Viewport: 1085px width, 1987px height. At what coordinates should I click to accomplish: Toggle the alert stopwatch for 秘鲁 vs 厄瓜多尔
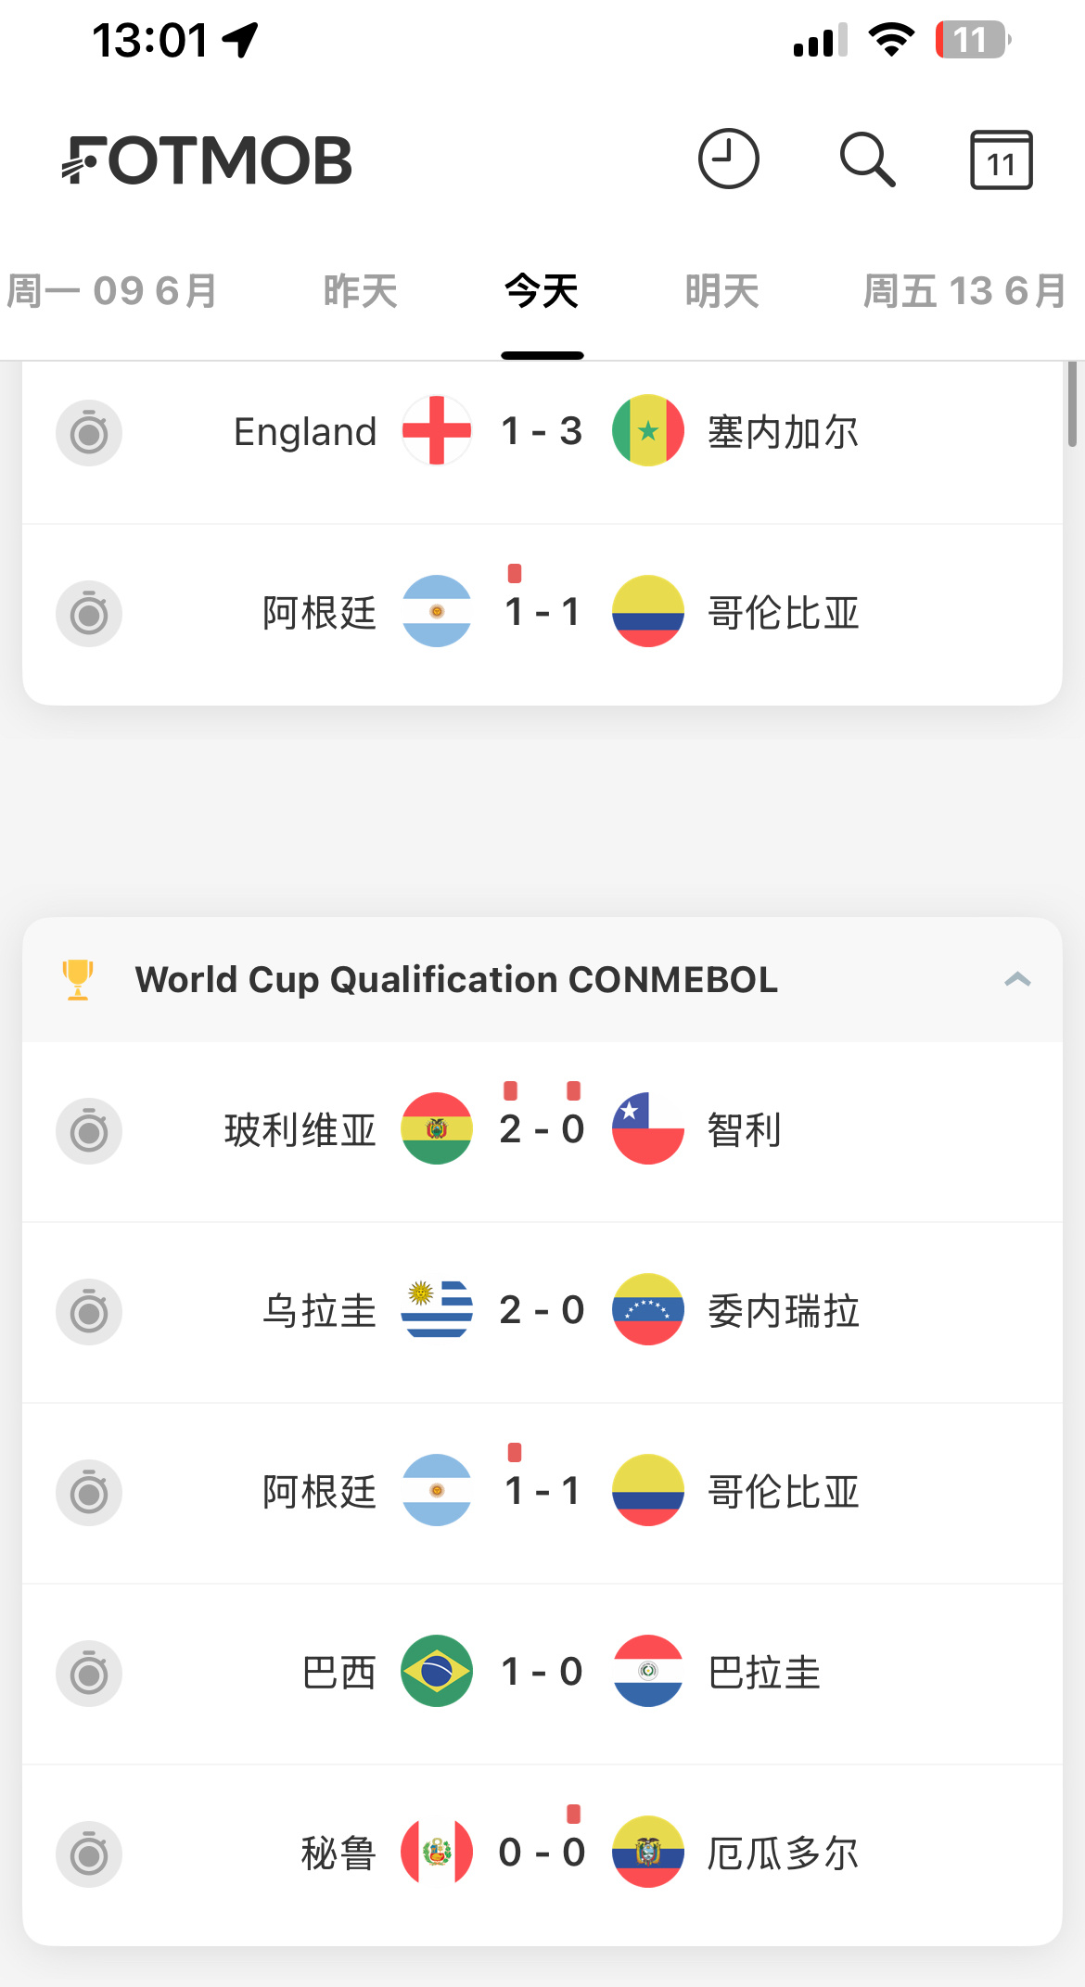89,1853
